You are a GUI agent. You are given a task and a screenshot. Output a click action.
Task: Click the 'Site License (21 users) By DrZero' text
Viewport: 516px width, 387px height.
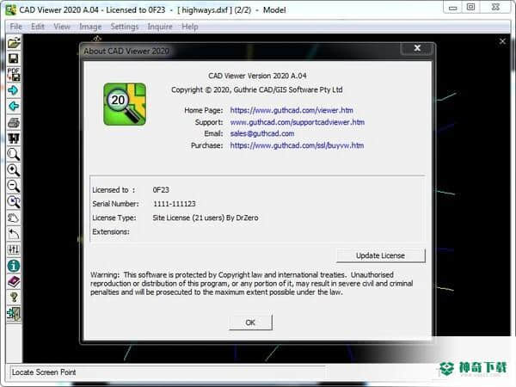click(x=206, y=218)
